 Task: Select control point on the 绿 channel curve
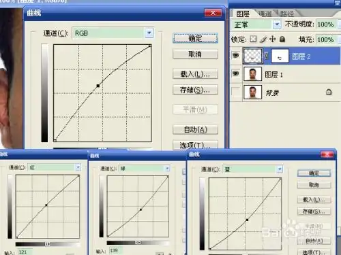[140, 209]
